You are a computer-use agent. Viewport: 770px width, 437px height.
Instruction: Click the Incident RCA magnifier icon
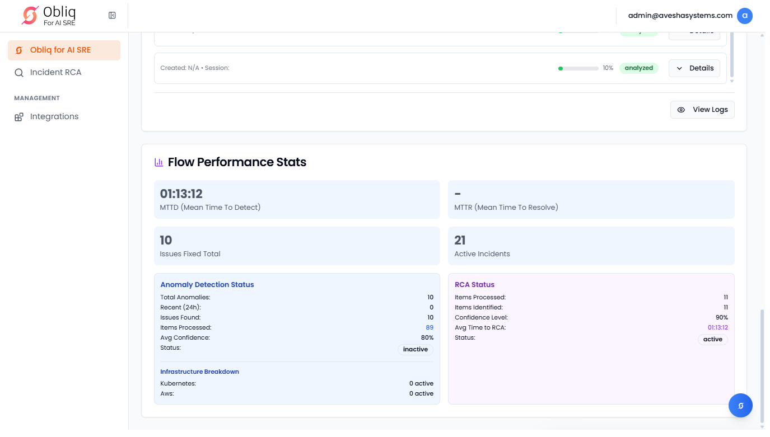[19, 73]
